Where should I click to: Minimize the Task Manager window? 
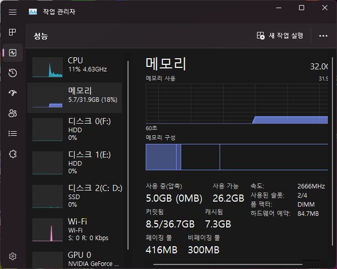[279, 8]
